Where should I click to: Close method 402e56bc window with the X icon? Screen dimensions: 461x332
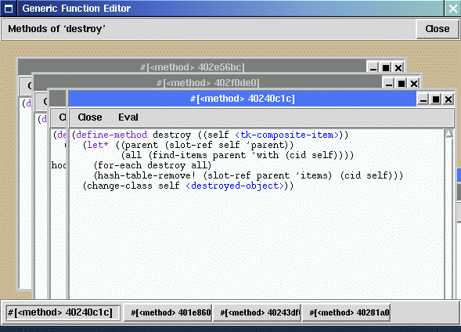398,67
